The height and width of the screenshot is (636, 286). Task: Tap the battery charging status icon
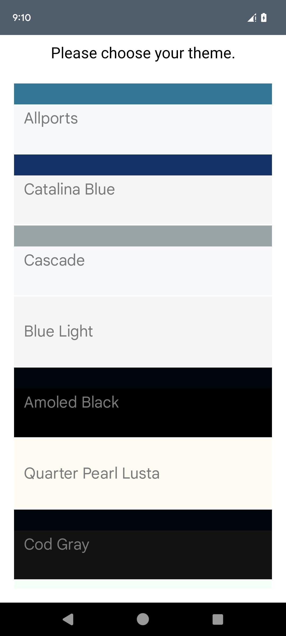click(x=264, y=18)
